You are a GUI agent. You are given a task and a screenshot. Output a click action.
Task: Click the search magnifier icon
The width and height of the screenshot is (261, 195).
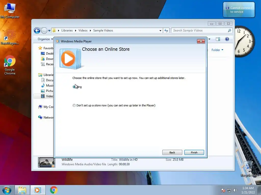pyautogui.click(x=230, y=30)
